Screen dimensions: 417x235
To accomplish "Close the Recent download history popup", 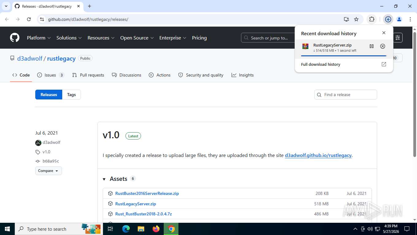I will coord(384,33).
